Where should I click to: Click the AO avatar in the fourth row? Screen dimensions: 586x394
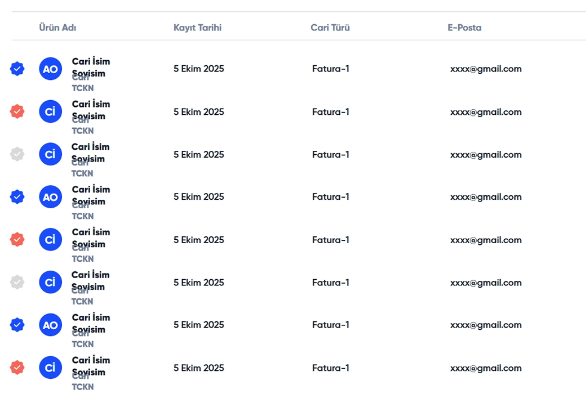[x=50, y=197]
